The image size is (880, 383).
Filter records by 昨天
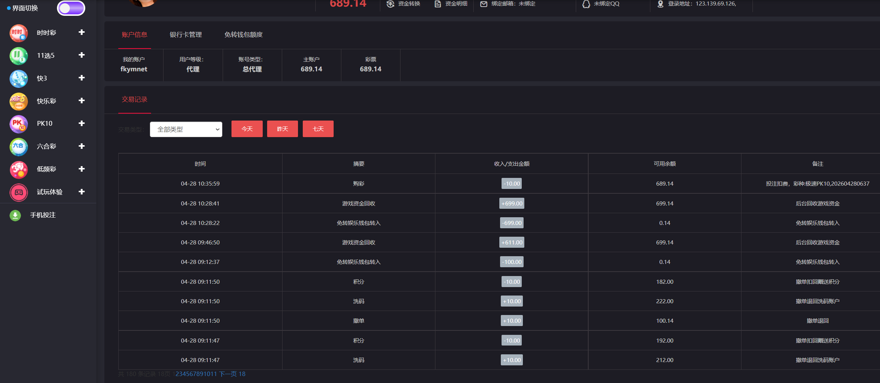click(x=282, y=129)
